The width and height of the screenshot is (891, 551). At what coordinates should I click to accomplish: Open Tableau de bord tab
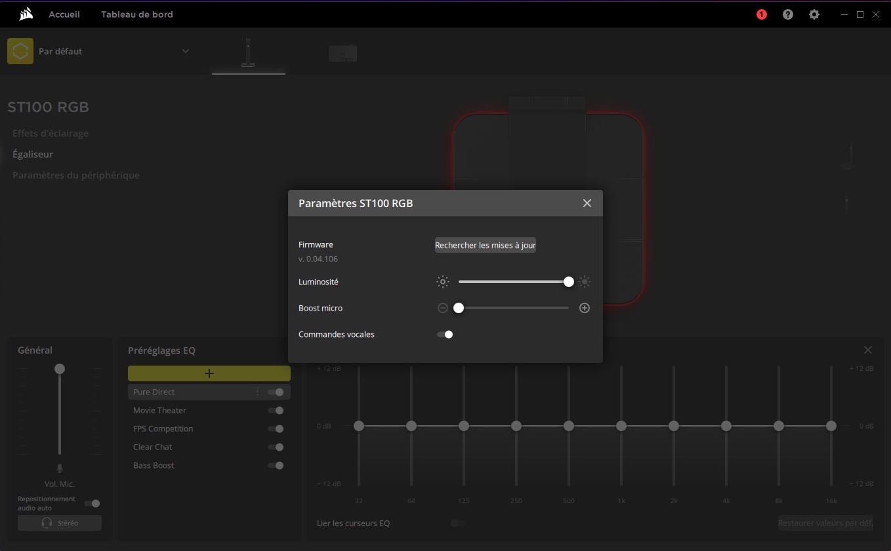[x=137, y=14]
